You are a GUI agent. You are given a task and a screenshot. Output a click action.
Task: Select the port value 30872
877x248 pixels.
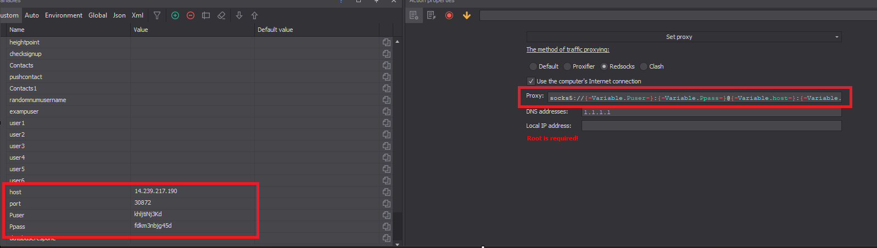tap(143, 202)
